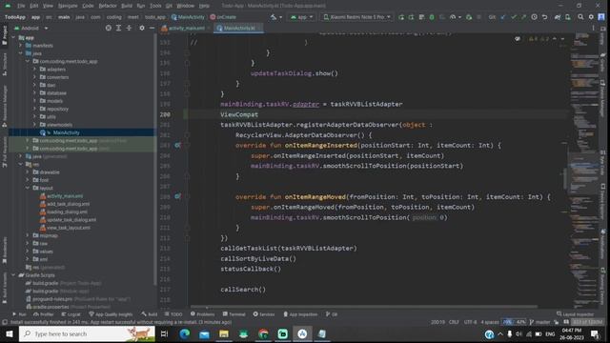The width and height of the screenshot is (610, 343).
Task: Open the App Inspection tool window
Action: click(300, 314)
